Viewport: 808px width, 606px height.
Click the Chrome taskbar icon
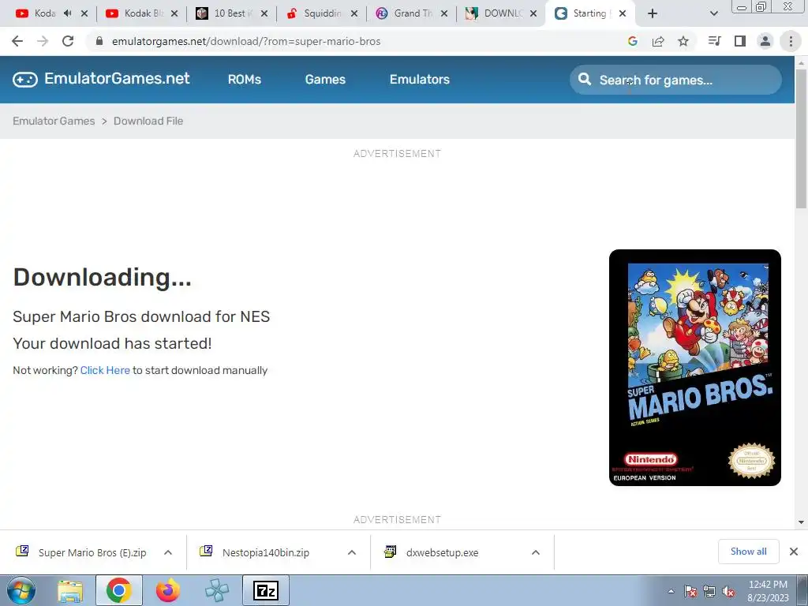tap(119, 591)
